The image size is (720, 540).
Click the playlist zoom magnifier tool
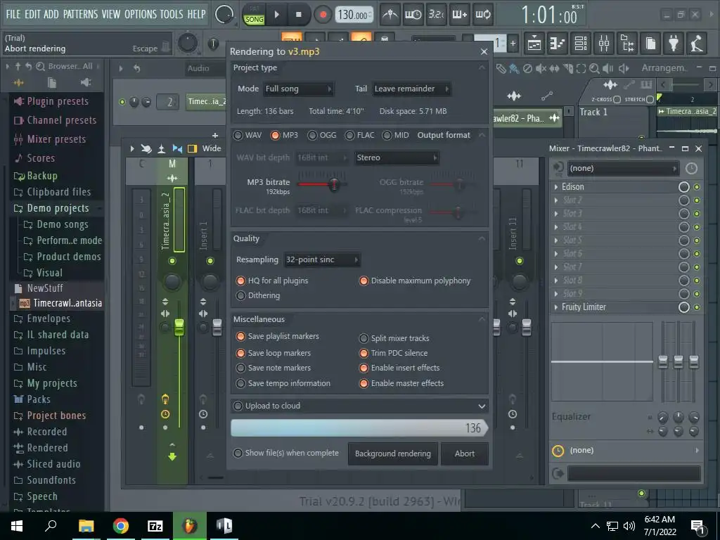pos(594,68)
